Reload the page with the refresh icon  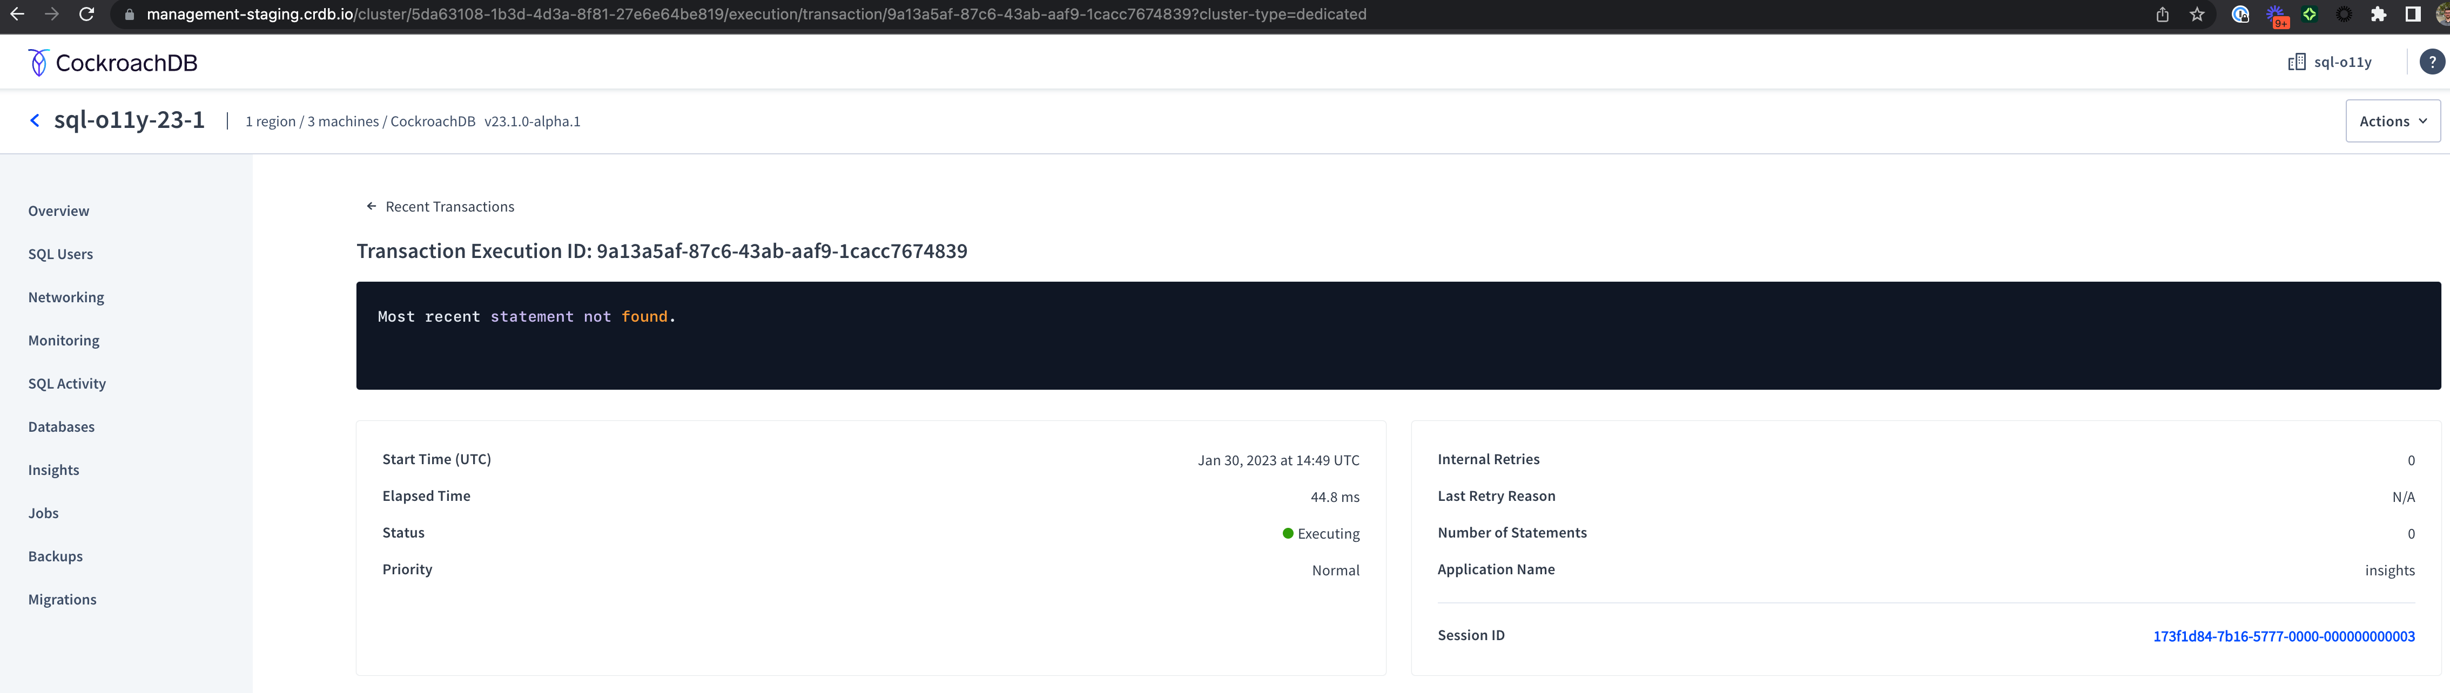[x=86, y=14]
